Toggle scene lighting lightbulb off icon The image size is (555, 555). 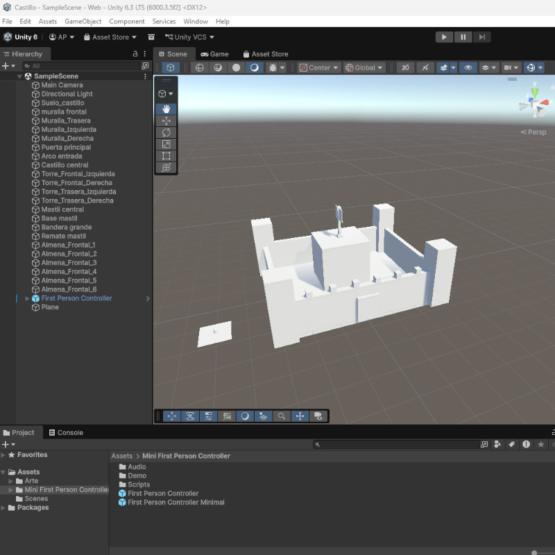(x=425, y=67)
